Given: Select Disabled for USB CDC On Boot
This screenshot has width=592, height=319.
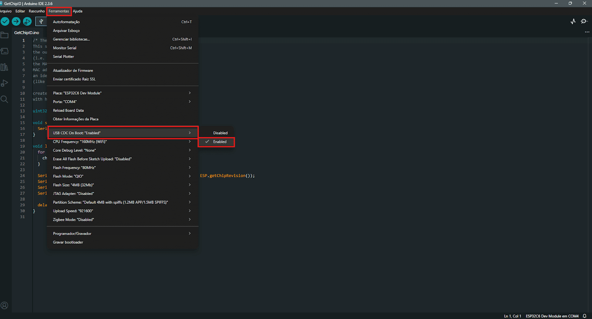Looking at the screenshot, I should (220, 133).
